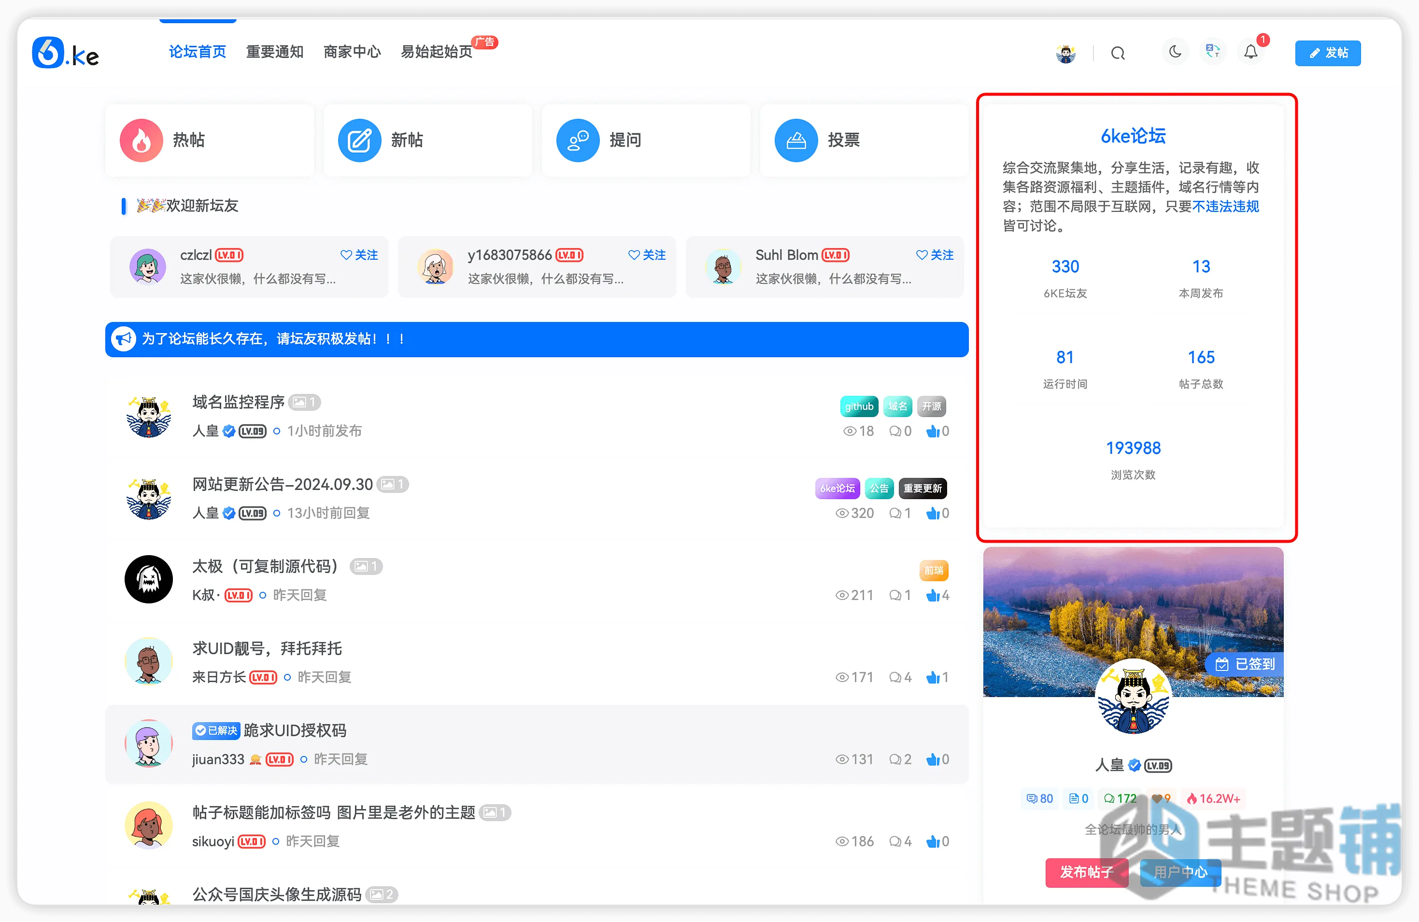The width and height of the screenshot is (1419, 922).
Task: Open the user avatar in header
Action: 1066,53
